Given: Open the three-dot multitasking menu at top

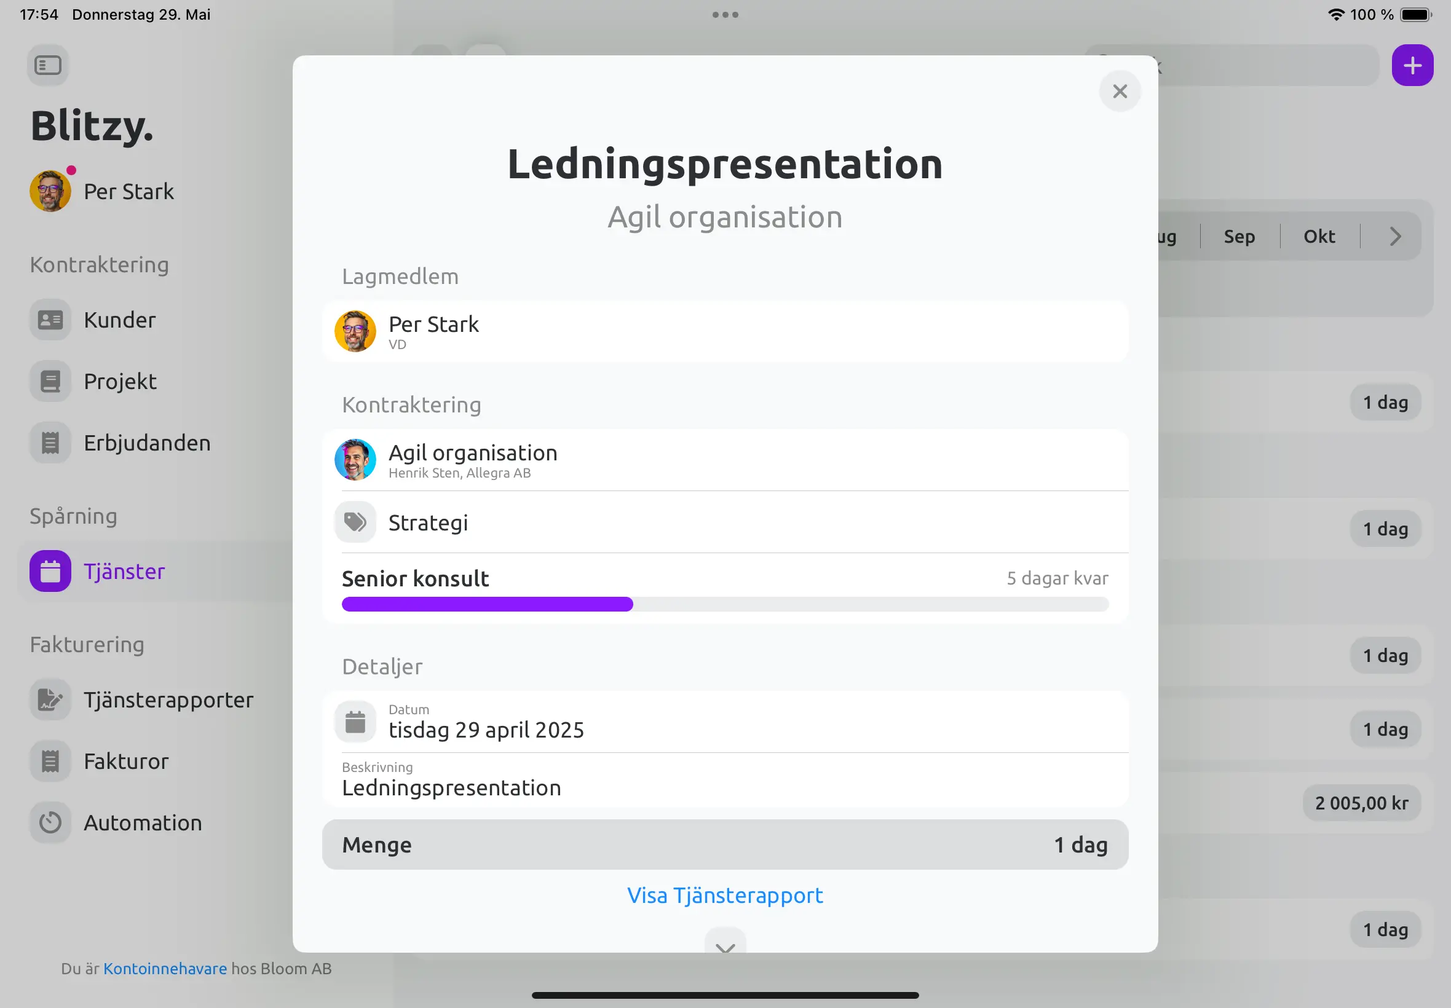Looking at the screenshot, I should [724, 15].
